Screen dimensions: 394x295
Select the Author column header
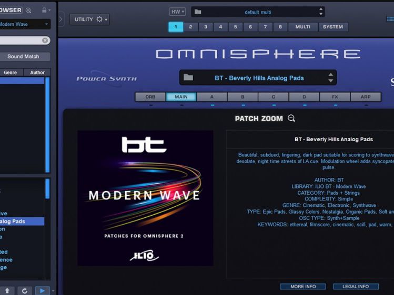(37, 72)
